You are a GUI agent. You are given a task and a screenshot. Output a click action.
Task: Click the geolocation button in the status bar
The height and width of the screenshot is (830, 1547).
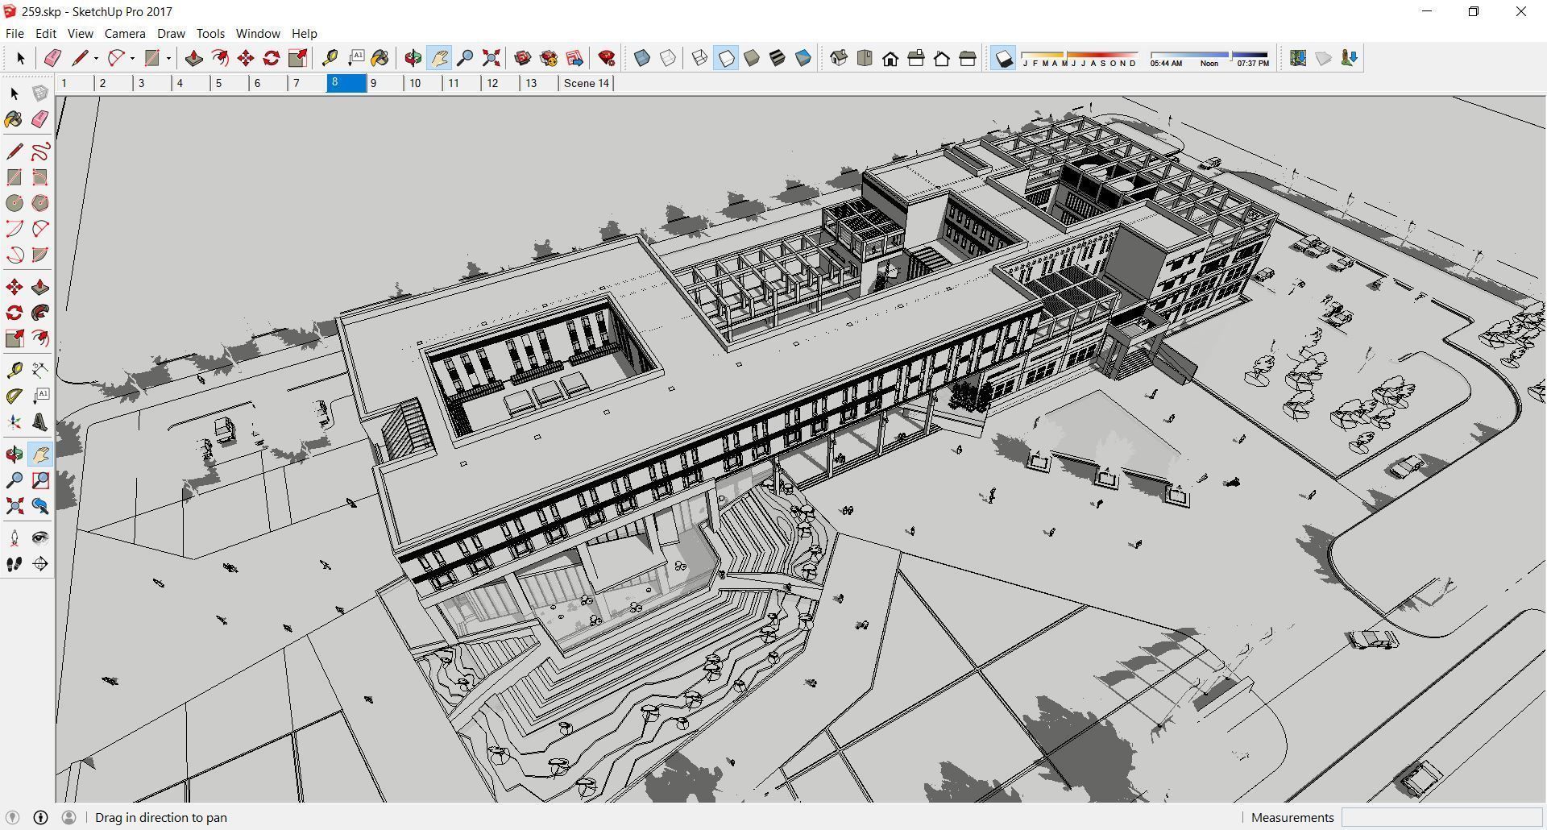click(x=13, y=817)
